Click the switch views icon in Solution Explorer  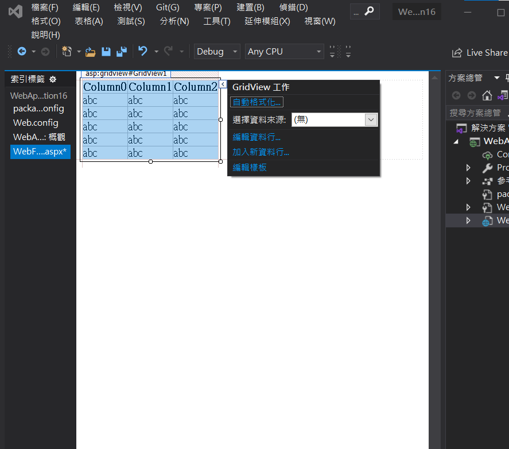click(x=503, y=95)
